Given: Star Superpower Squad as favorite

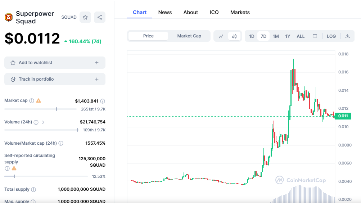Looking at the screenshot, I should pyautogui.click(x=85, y=17).
